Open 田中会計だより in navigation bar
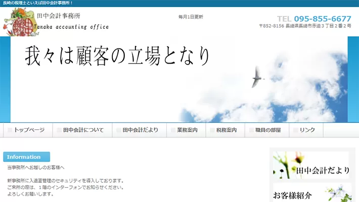Viewport: 359px width, 202px height. (x=140, y=130)
